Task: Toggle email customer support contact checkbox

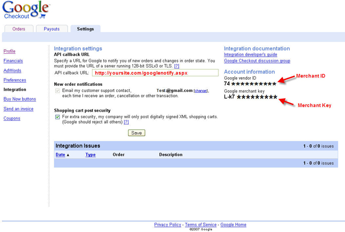Action: 57,90
